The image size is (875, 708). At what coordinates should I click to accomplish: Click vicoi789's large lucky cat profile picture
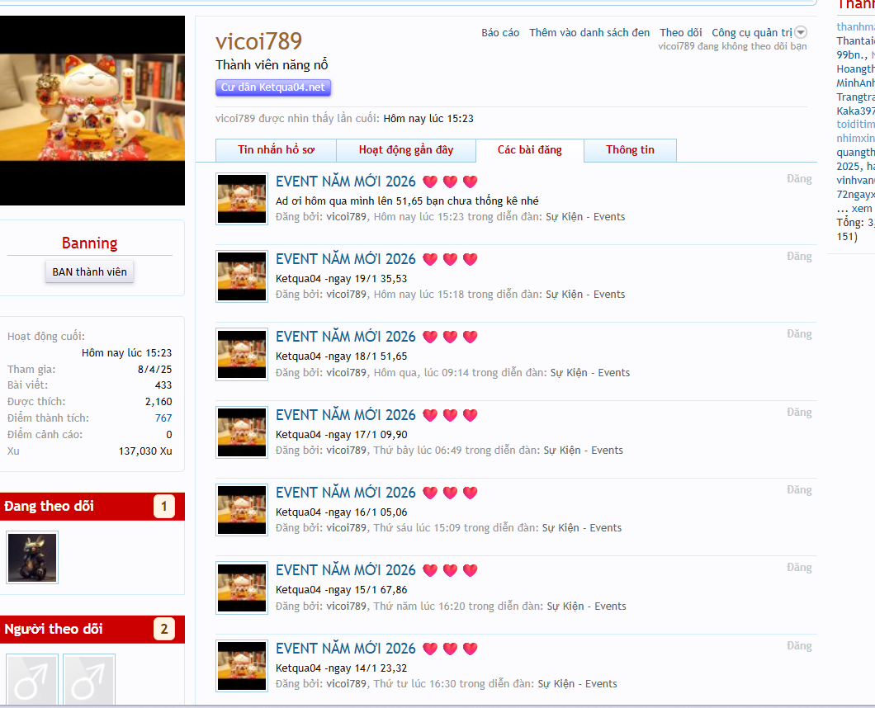click(x=92, y=111)
